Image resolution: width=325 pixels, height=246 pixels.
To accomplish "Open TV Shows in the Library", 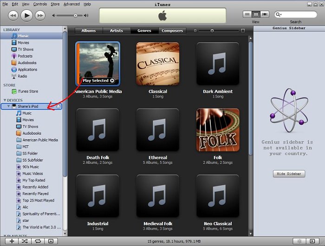I will point(32,49).
